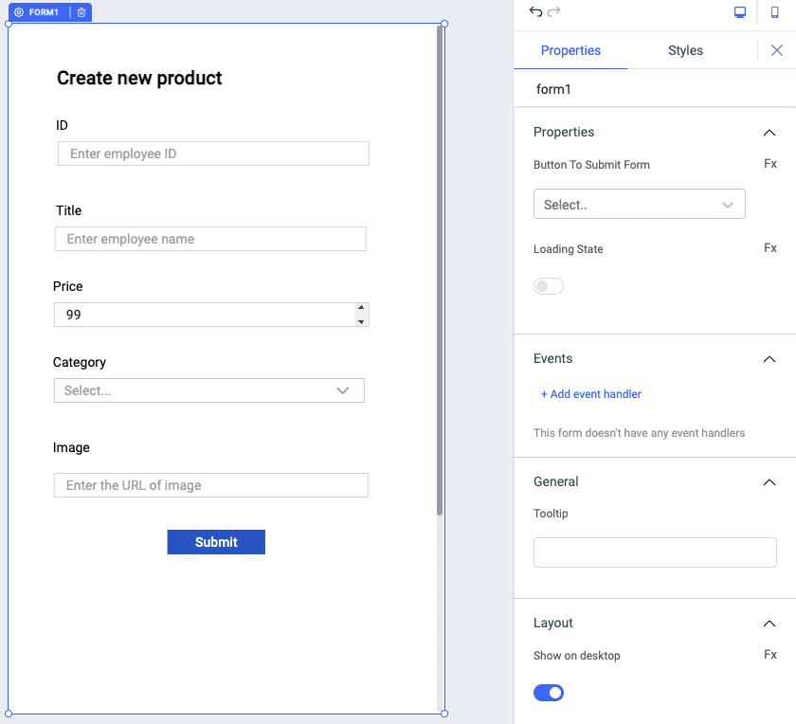Click the undo arrow icon

click(535, 11)
